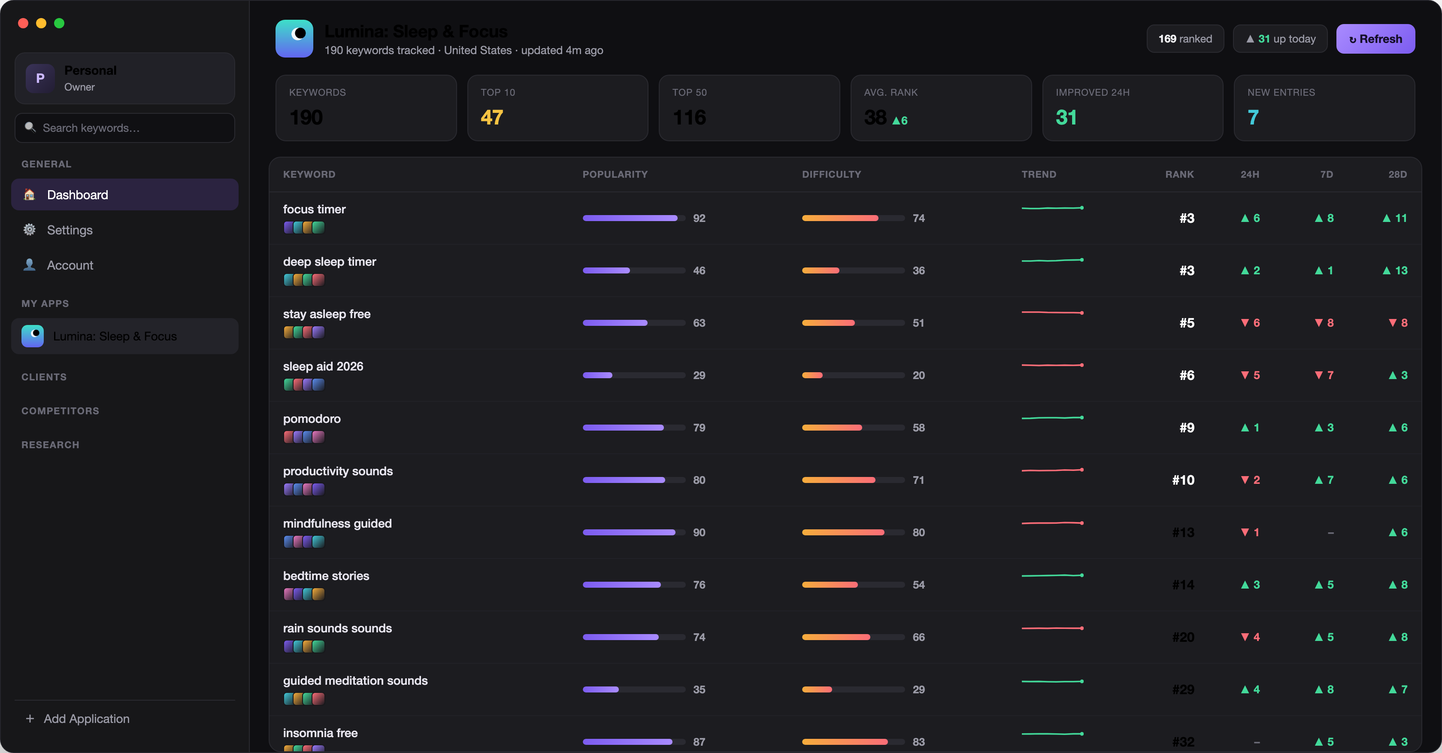Open the Improved 24H stat card
The image size is (1442, 753).
tap(1133, 108)
